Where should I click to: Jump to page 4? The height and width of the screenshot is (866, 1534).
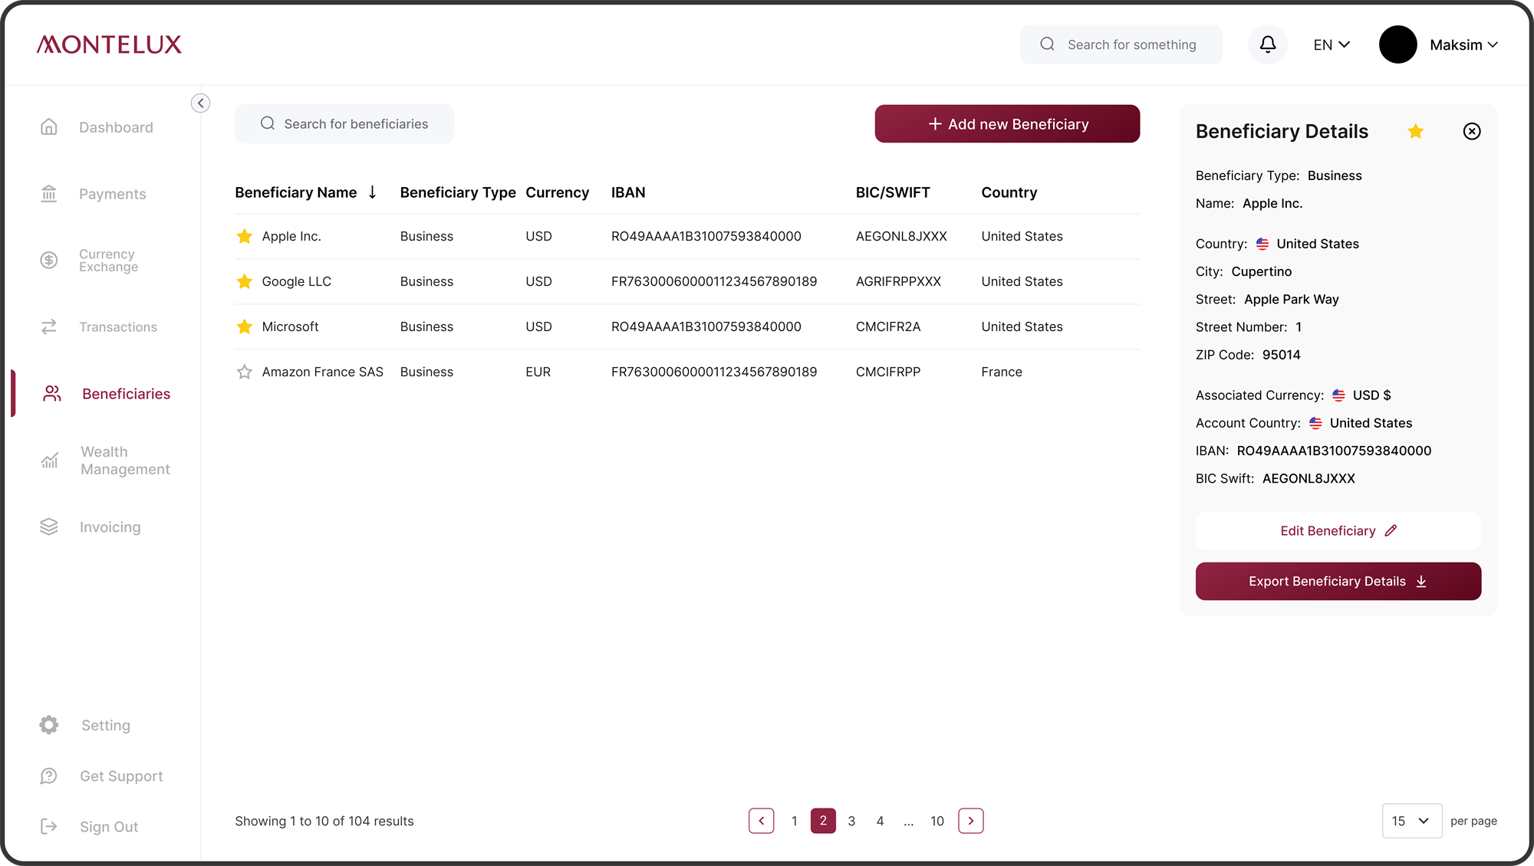881,822
